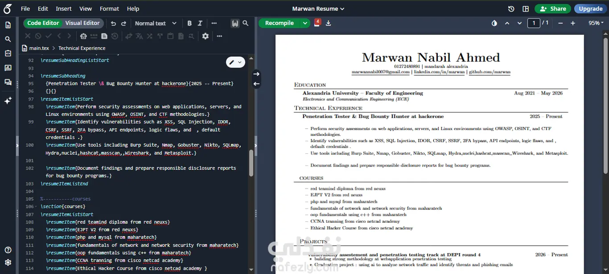Viewport: 609px width, 274px height.
Task: Open the AI sparkle assistant in sidebar
Action: (x=8, y=101)
